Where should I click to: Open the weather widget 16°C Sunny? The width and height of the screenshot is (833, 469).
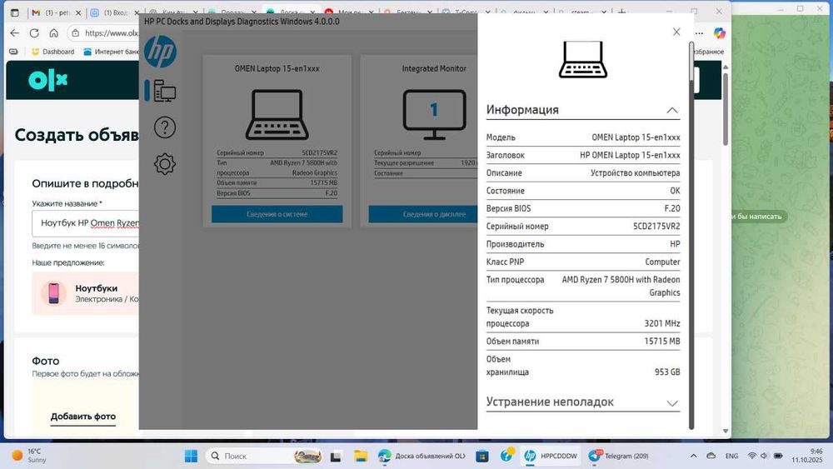29,456
